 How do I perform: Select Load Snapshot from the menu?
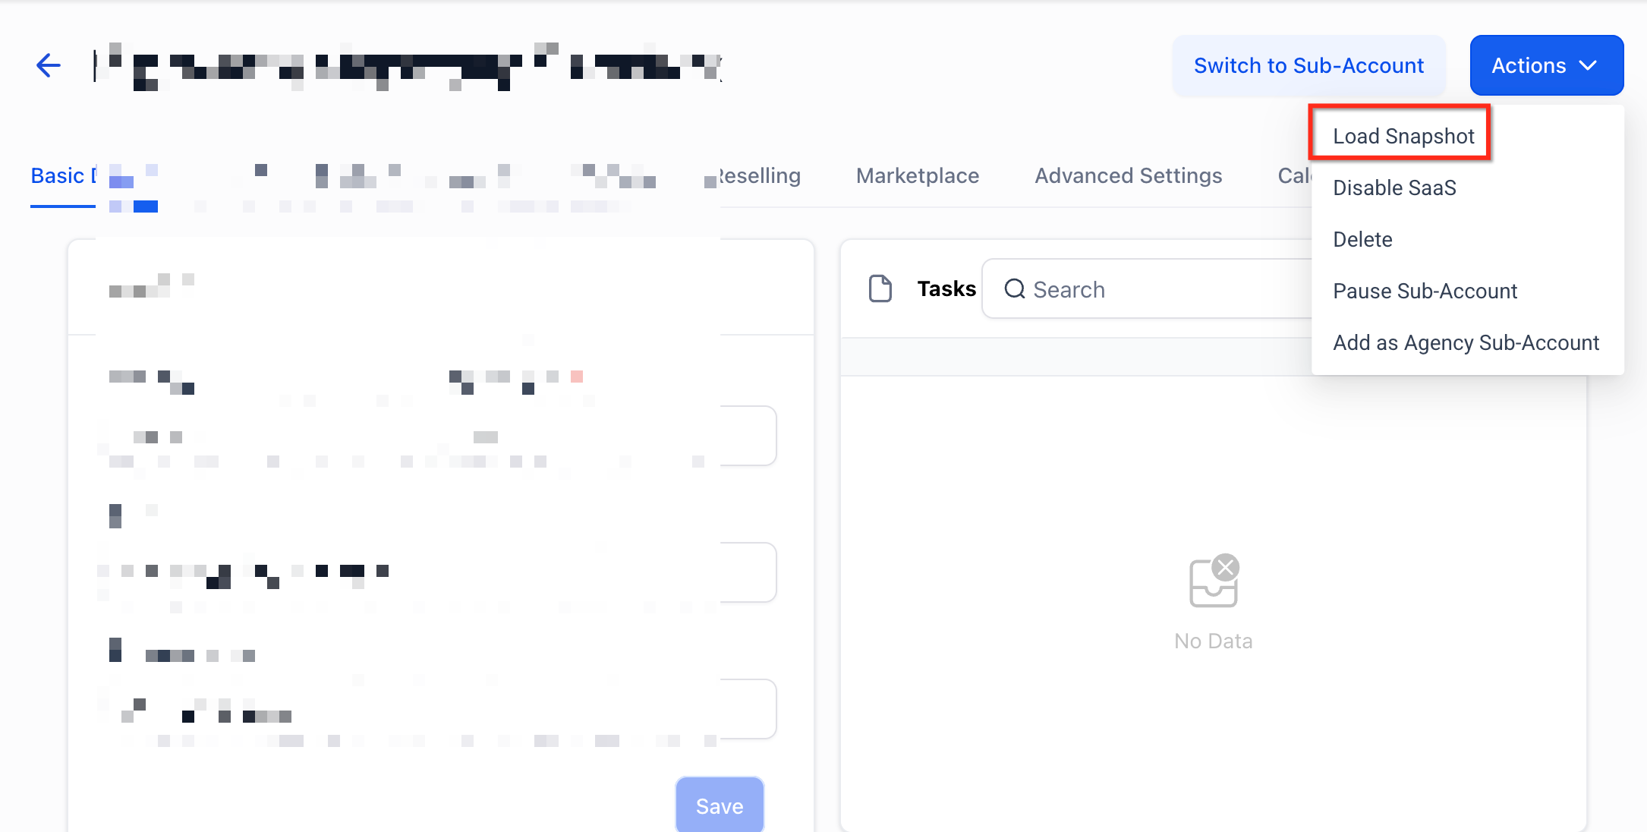1403,136
